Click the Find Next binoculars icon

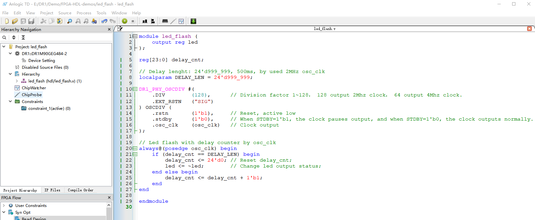click(x=86, y=21)
